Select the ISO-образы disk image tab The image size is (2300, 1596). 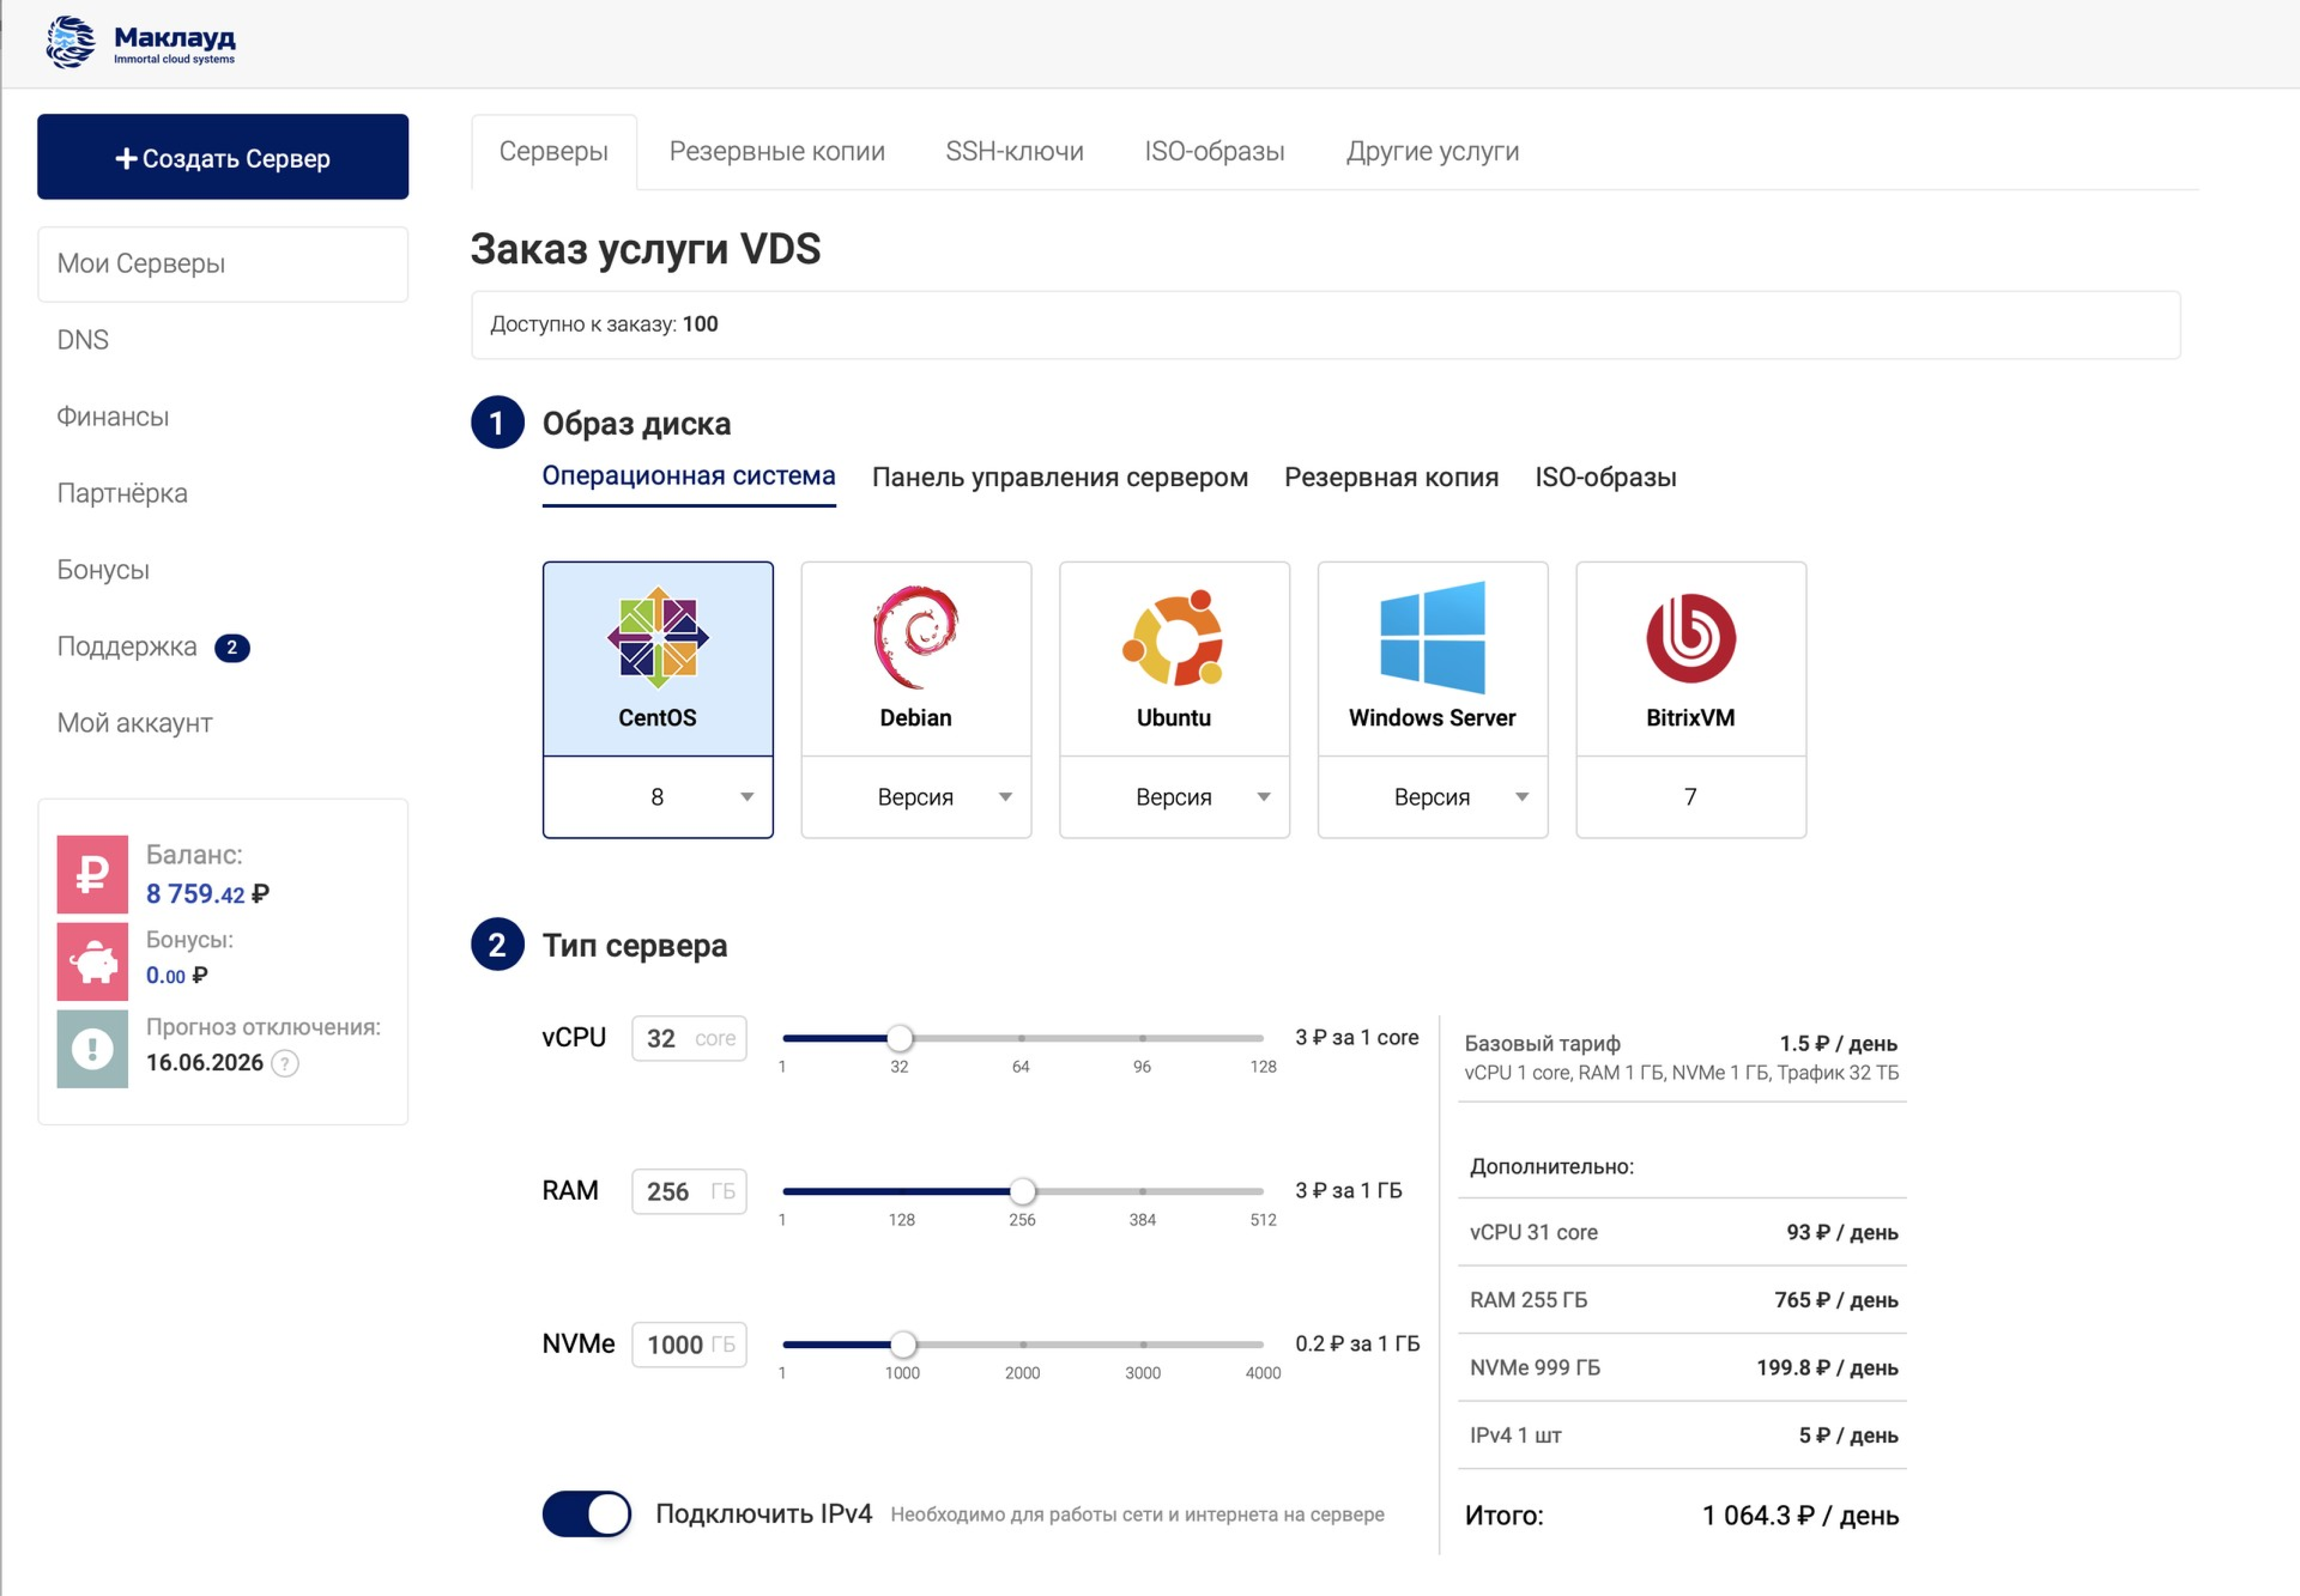click(1605, 477)
